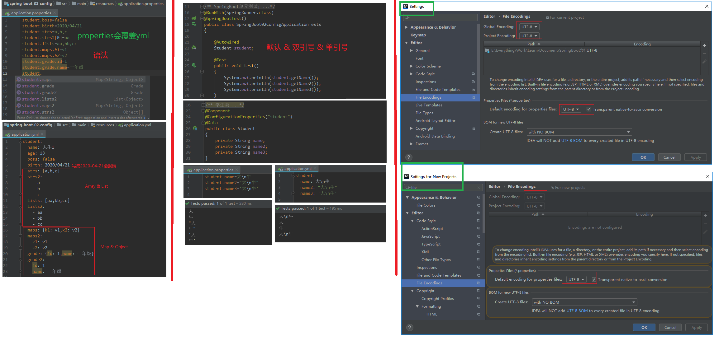Click the src folder in properties breadcrumb
719x341 pixels.
[62, 4]
